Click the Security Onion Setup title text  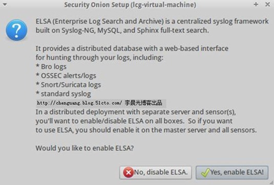pyautogui.click(x=130, y=5)
